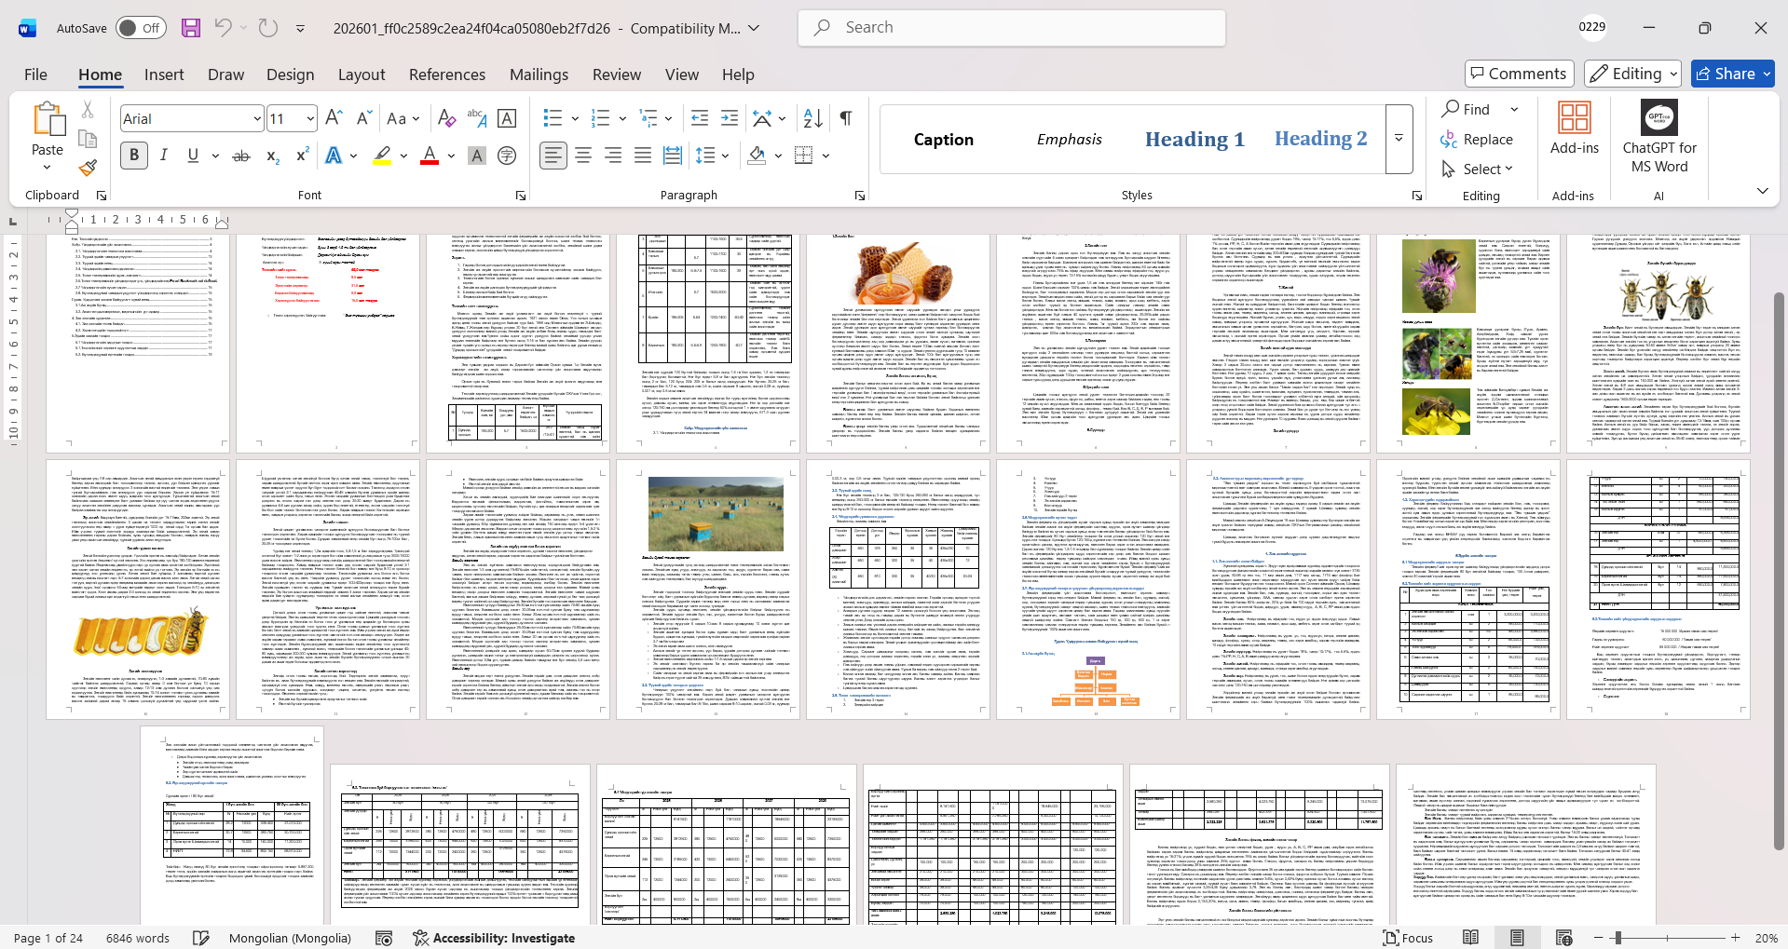The image size is (1788, 949).
Task: Click the Save icon in title bar
Action: pos(191,28)
